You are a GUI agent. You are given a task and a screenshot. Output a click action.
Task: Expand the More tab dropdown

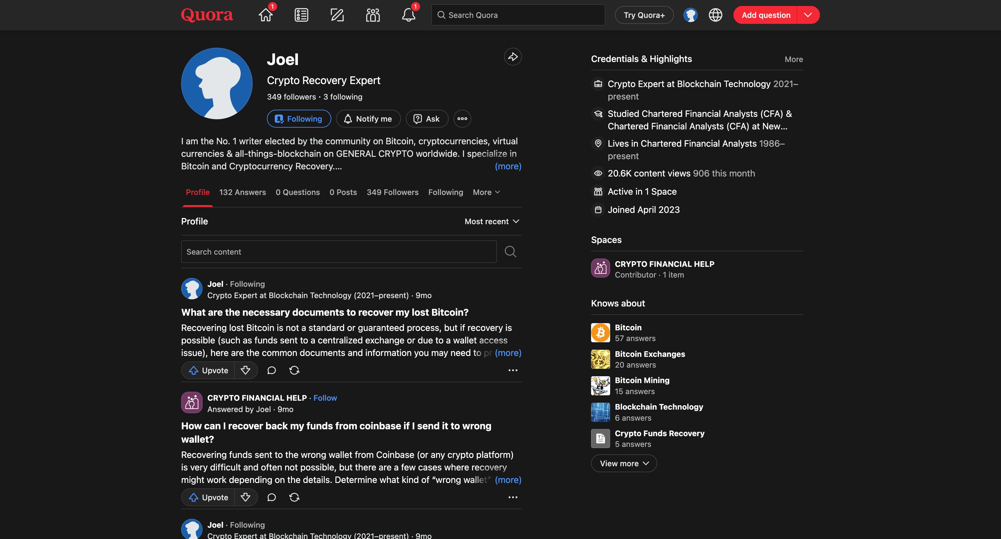(486, 192)
